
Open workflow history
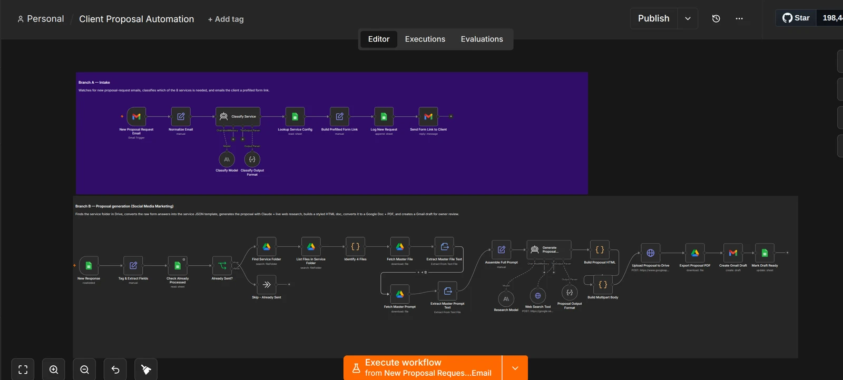[x=716, y=18]
